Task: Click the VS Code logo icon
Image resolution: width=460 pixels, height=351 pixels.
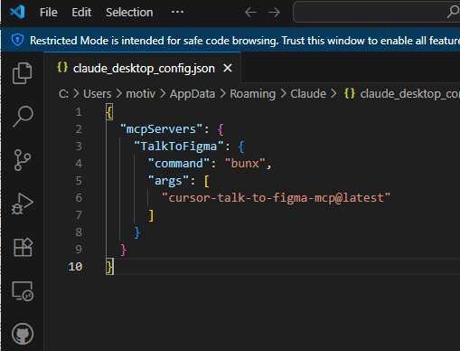Action: [17, 12]
